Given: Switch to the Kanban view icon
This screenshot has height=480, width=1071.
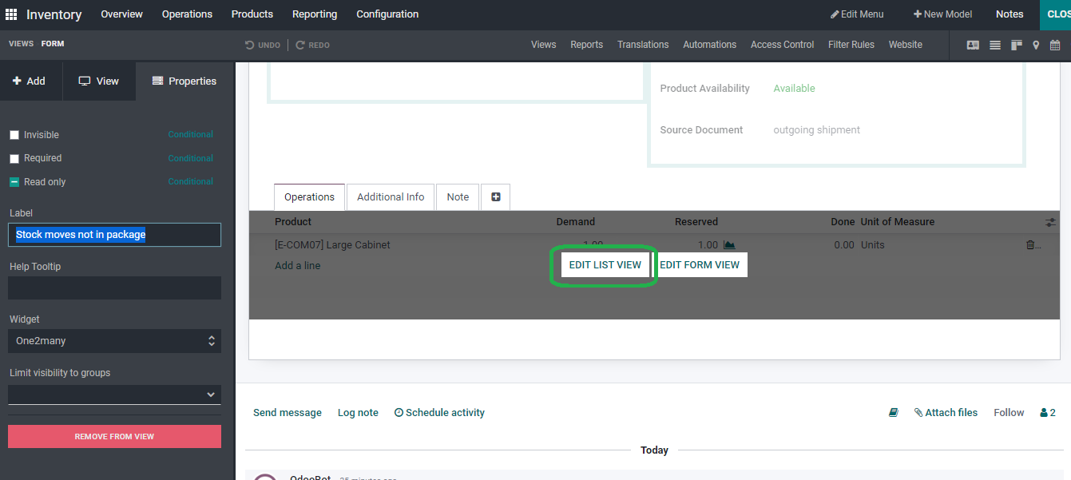Looking at the screenshot, I should point(1017,45).
